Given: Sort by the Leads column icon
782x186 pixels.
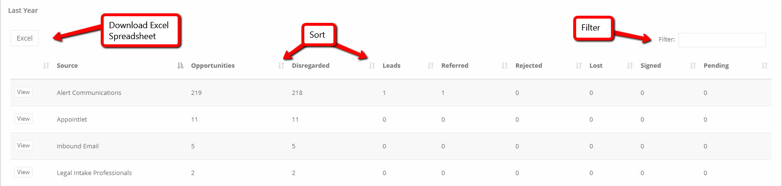Looking at the screenshot, I should (x=430, y=65).
